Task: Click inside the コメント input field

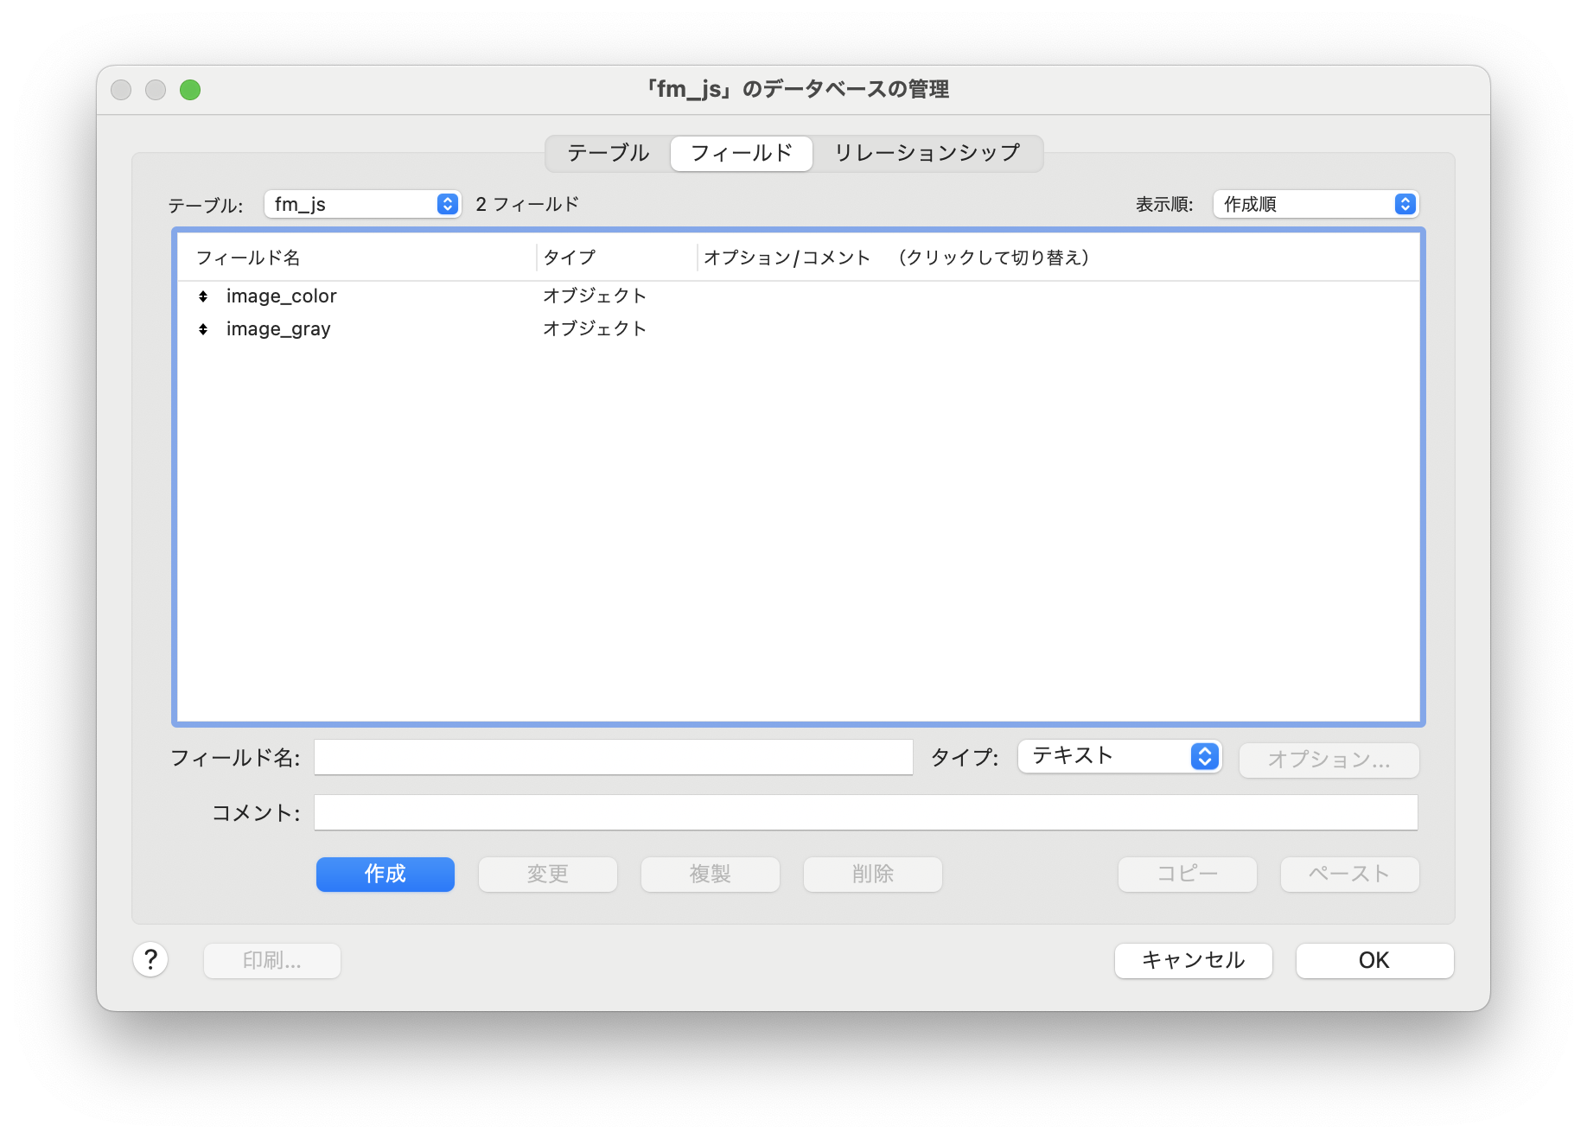Action: tap(864, 811)
